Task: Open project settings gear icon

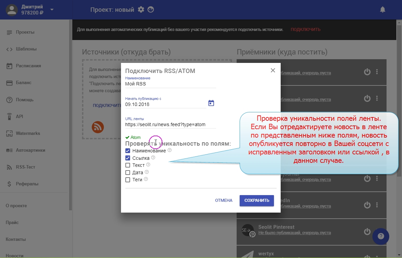Action: 141,10
